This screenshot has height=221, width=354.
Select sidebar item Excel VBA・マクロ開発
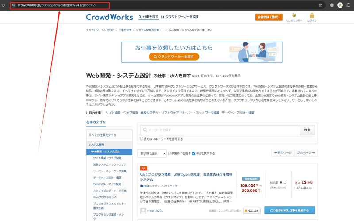[107, 184]
